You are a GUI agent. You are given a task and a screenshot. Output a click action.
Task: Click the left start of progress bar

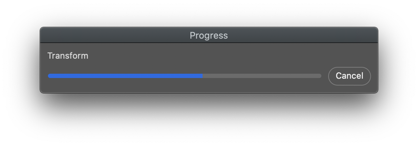(50, 76)
